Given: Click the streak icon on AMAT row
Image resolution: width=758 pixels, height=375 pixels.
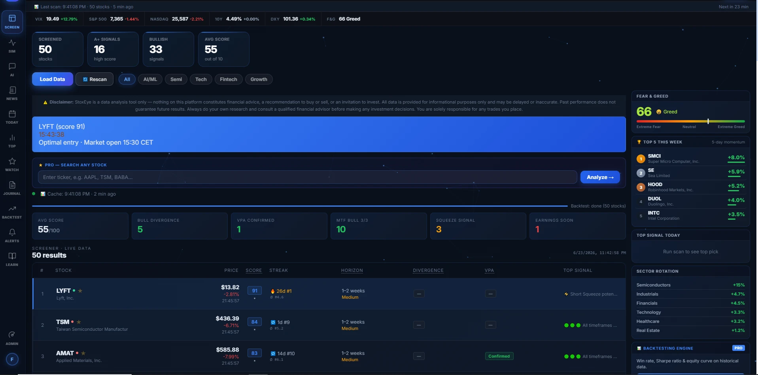Looking at the screenshot, I should coord(273,354).
